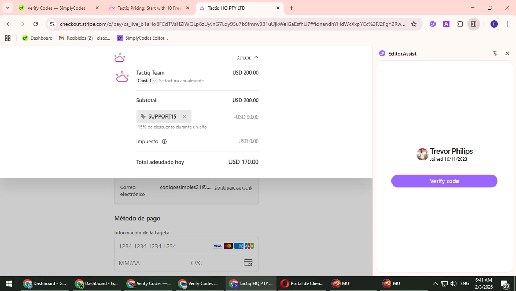Screen dimensions: 516x291
Task: Open the Dashboard bookmark
Action: coord(37,38)
